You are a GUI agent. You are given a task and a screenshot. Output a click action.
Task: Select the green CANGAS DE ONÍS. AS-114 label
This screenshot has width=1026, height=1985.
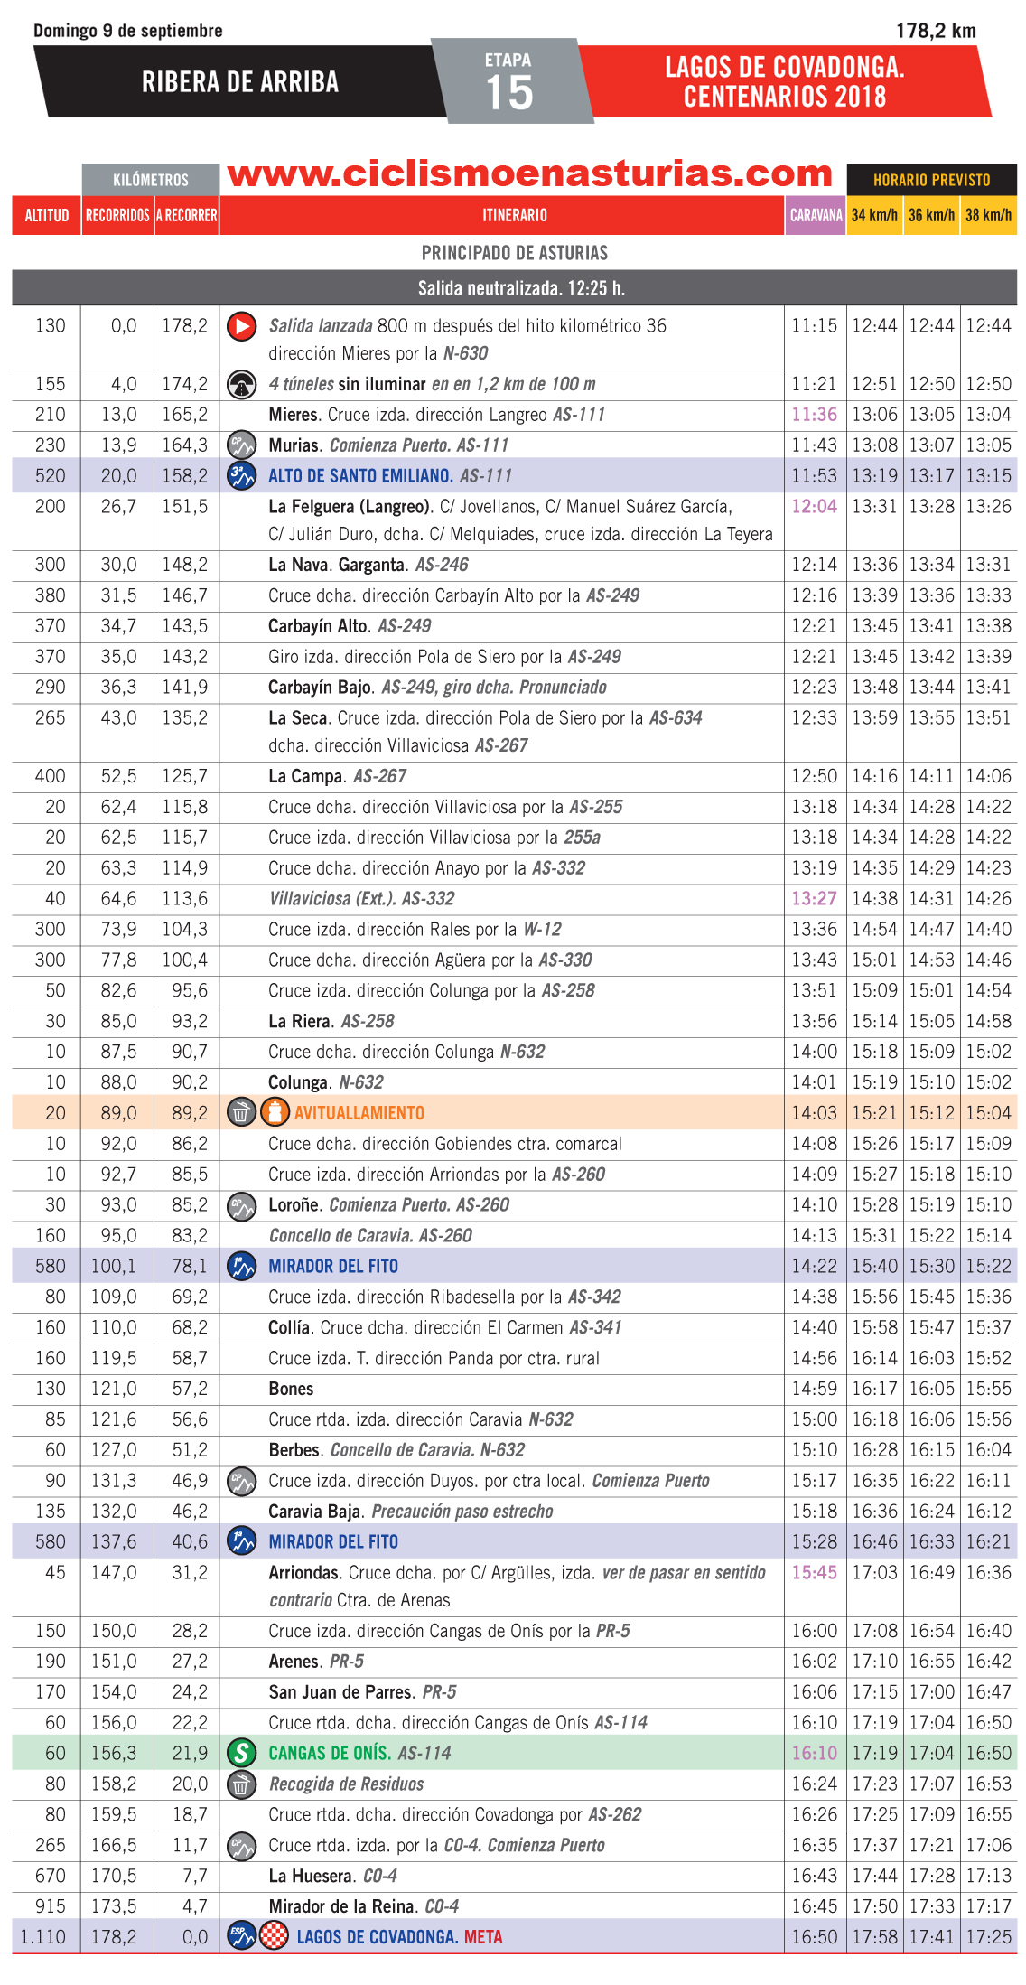pyautogui.click(x=359, y=1754)
